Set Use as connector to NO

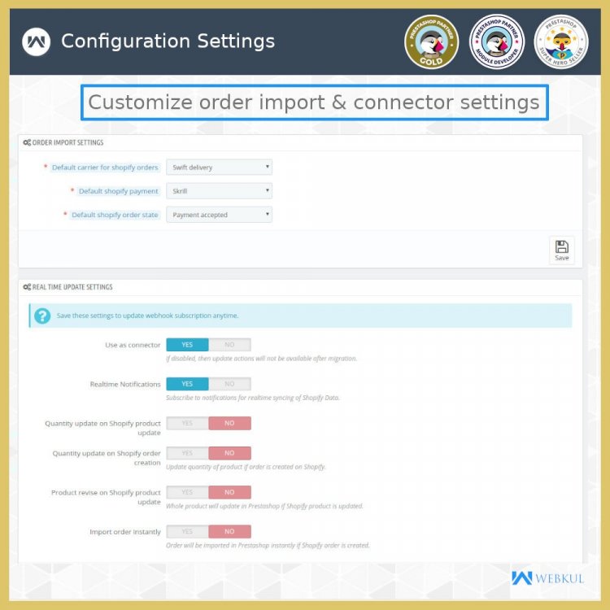pyautogui.click(x=229, y=345)
